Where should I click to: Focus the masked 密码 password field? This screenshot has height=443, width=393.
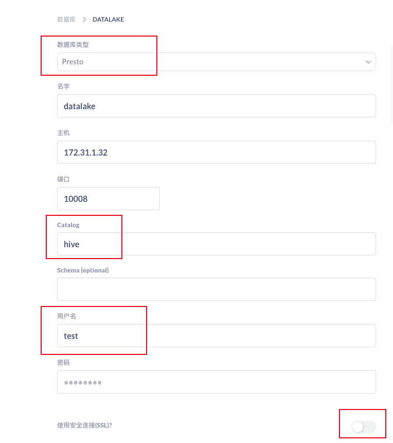(217, 382)
